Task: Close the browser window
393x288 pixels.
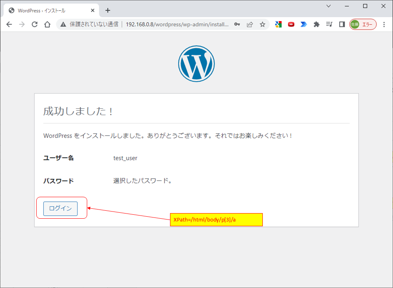Action: (x=383, y=6)
